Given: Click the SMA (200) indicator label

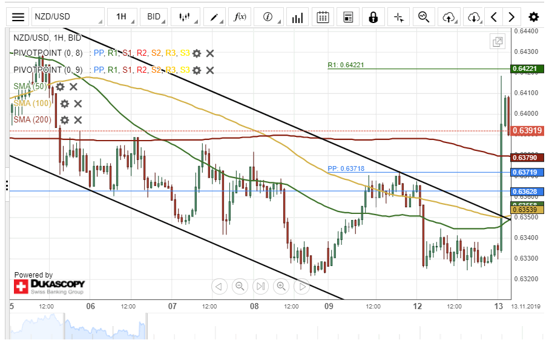Looking at the screenshot, I should (x=33, y=120).
